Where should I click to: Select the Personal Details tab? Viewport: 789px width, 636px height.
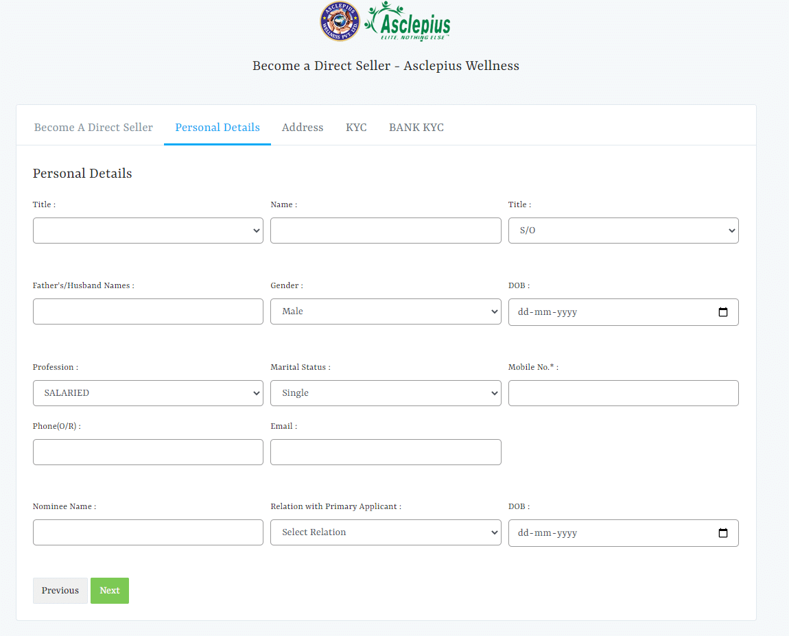tap(217, 128)
